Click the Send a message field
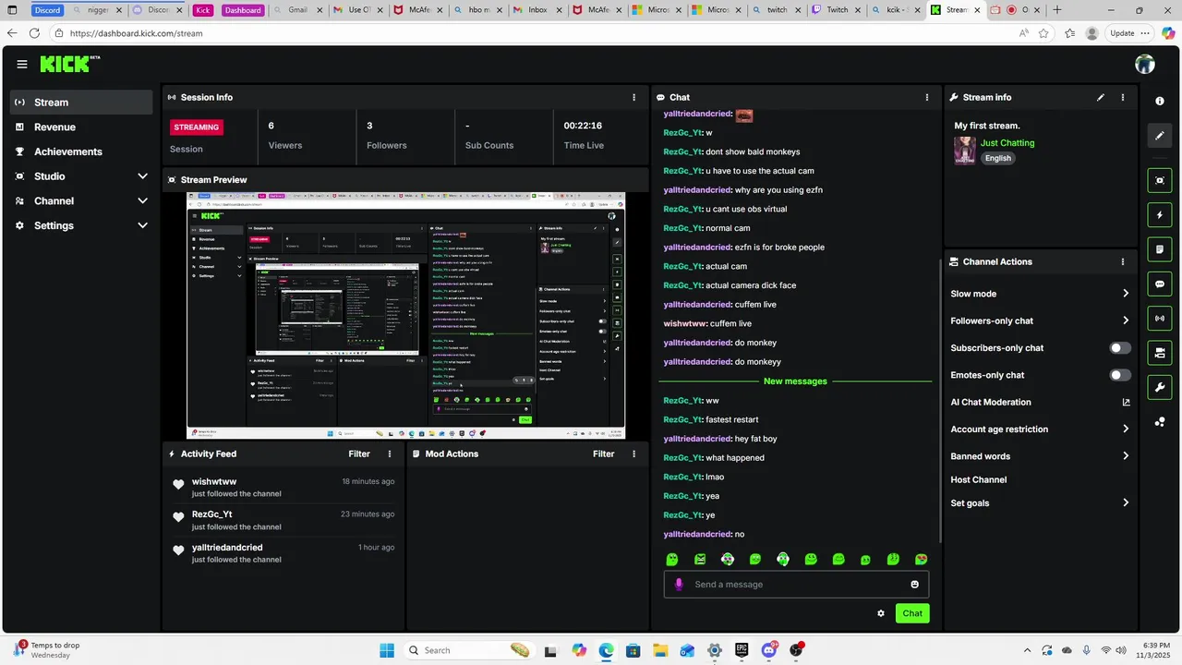 796,584
